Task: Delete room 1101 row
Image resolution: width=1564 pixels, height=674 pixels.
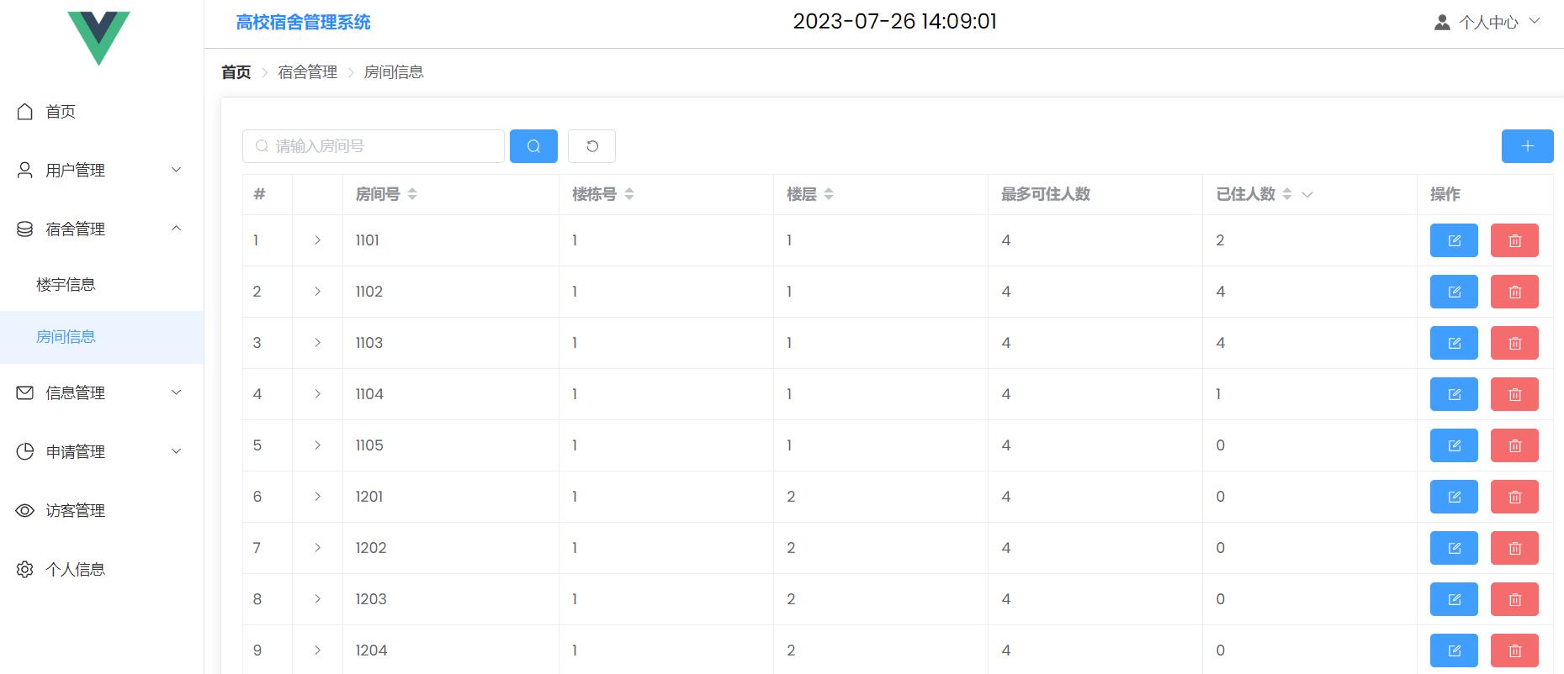Action: (x=1514, y=240)
